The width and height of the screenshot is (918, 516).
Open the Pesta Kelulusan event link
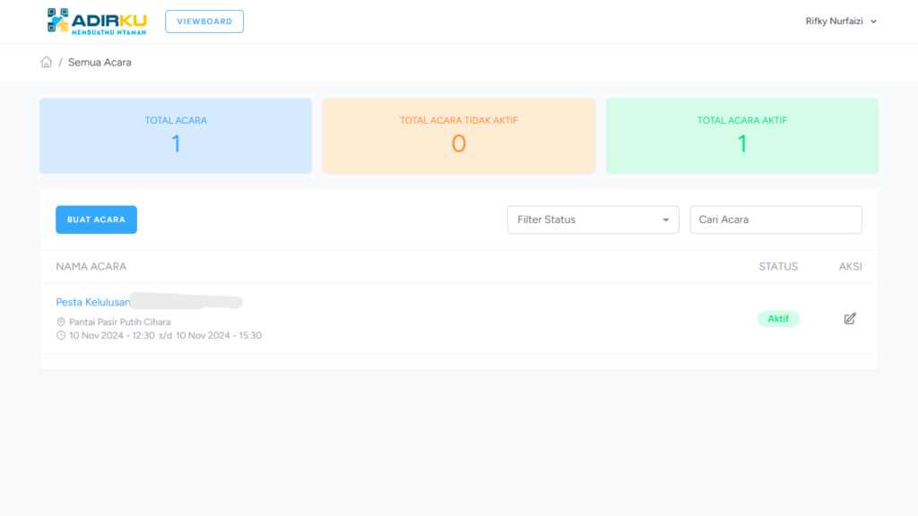[x=93, y=302]
